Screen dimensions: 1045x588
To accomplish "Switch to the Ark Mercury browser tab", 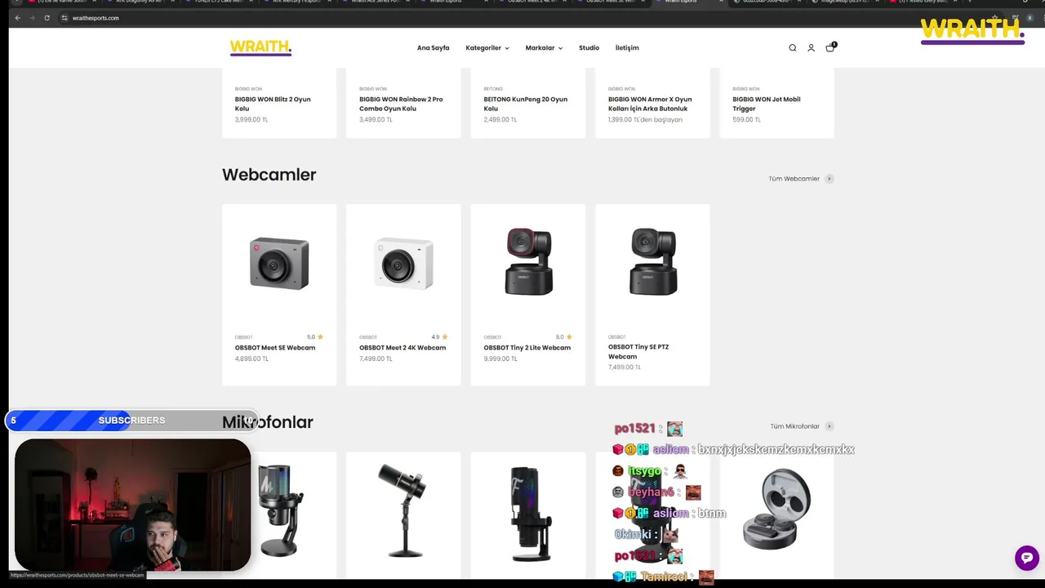I will (298, 2).
